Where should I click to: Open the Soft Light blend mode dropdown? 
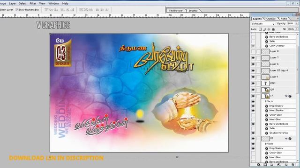[263, 24]
